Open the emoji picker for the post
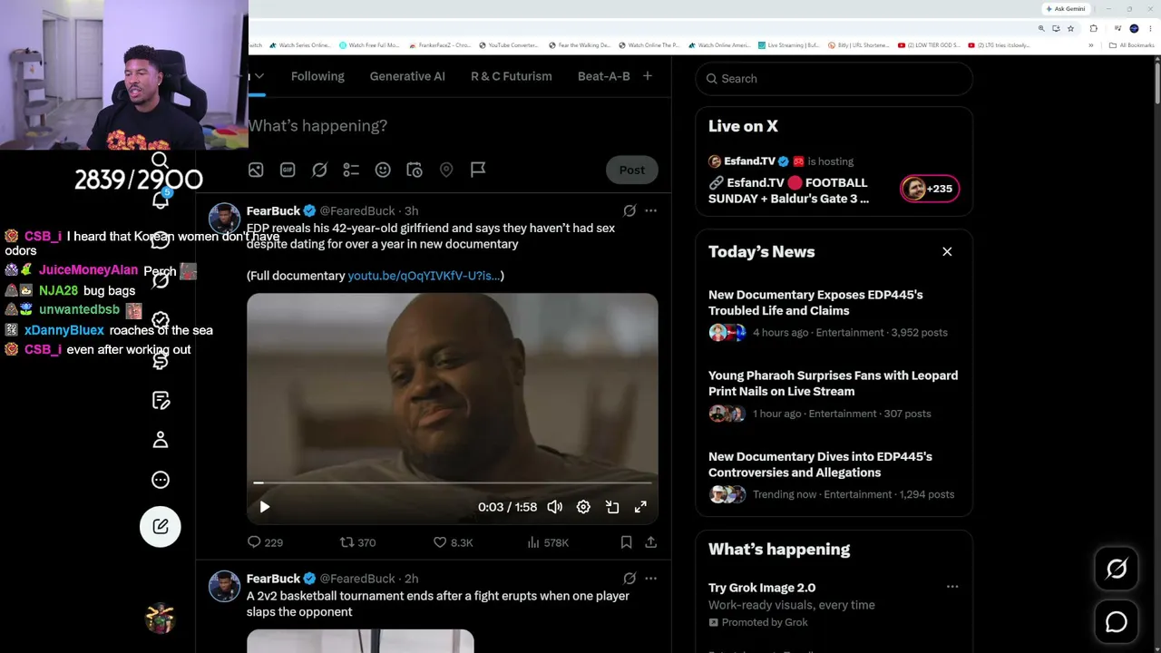The height and width of the screenshot is (653, 1161). [383, 170]
